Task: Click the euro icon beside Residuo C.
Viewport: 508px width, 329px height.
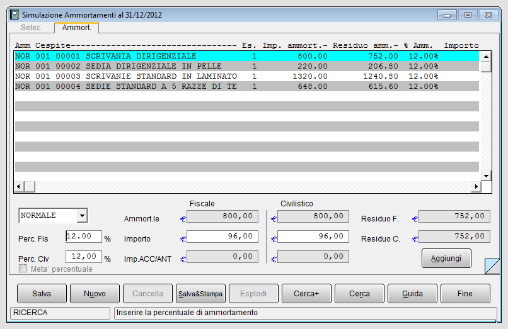Action: click(x=415, y=239)
